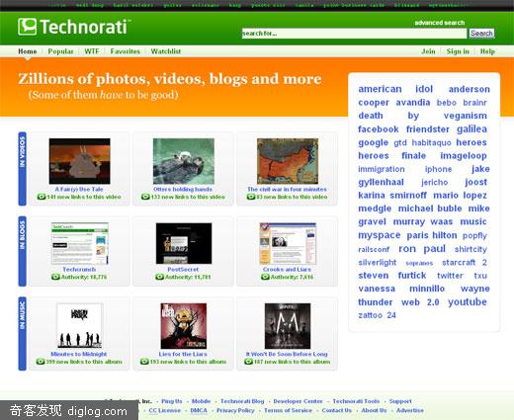Click the 'Minutes to Midnight' title link
The width and height of the screenshot is (514, 420).
tap(79, 354)
